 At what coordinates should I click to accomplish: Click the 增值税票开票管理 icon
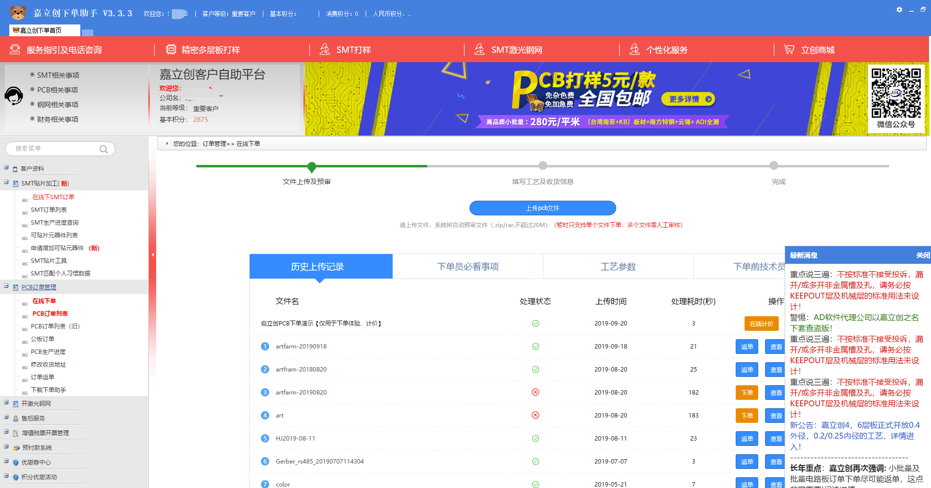(16, 433)
